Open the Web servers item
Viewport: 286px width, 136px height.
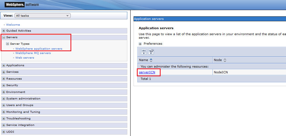coord(25,58)
